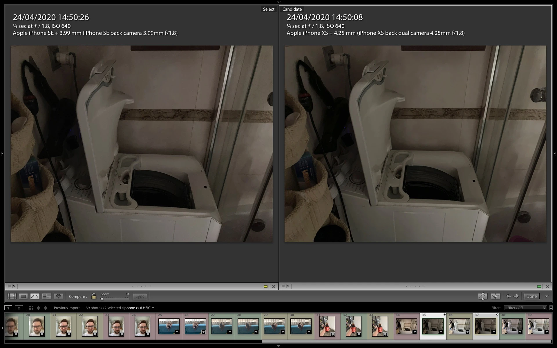Viewport: 557px width, 348px height.
Task: Select next photo as candidate
Action: [516, 296]
